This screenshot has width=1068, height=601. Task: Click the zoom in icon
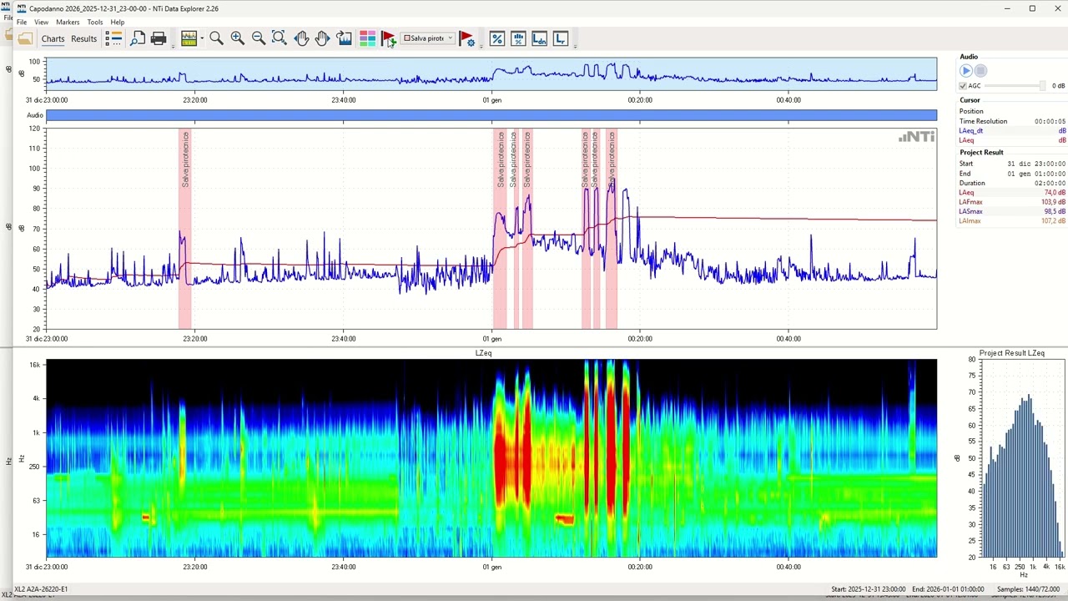pos(237,38)
